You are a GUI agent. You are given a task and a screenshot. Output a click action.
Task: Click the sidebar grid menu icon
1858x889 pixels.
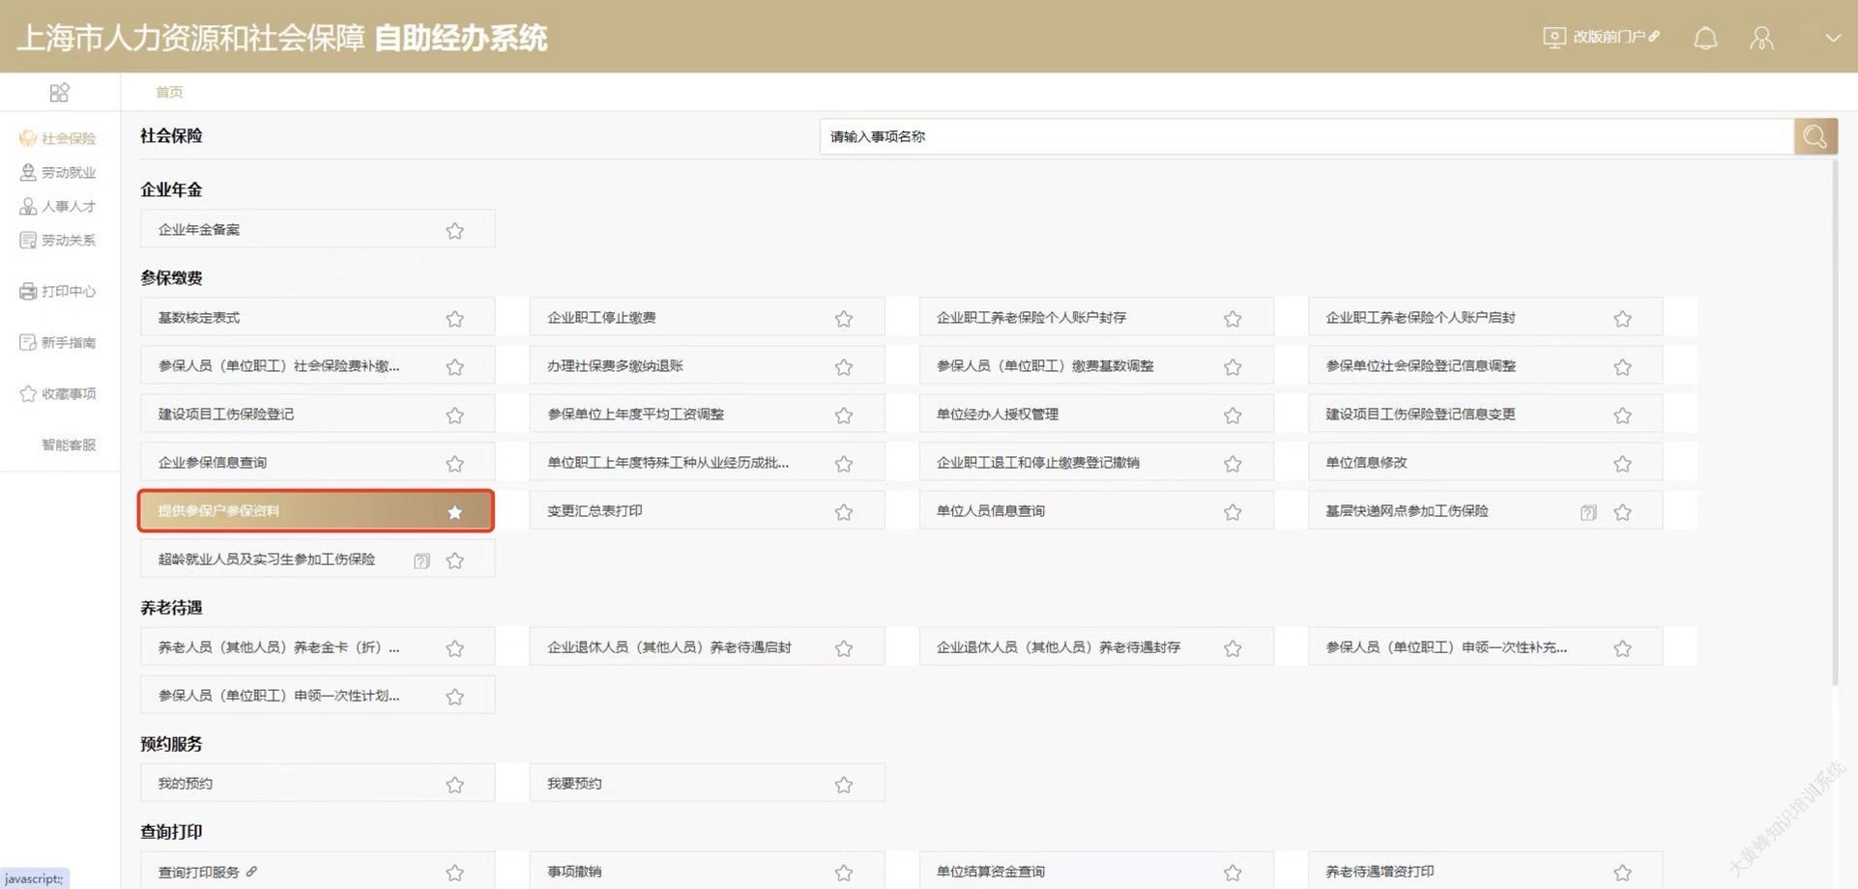coord(59,92)
